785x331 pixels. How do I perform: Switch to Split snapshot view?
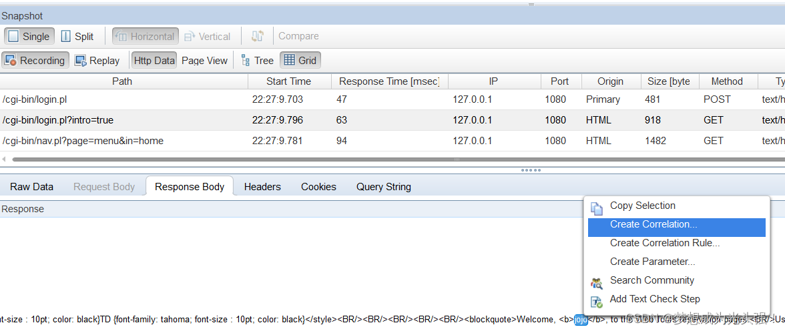[77, 37]
